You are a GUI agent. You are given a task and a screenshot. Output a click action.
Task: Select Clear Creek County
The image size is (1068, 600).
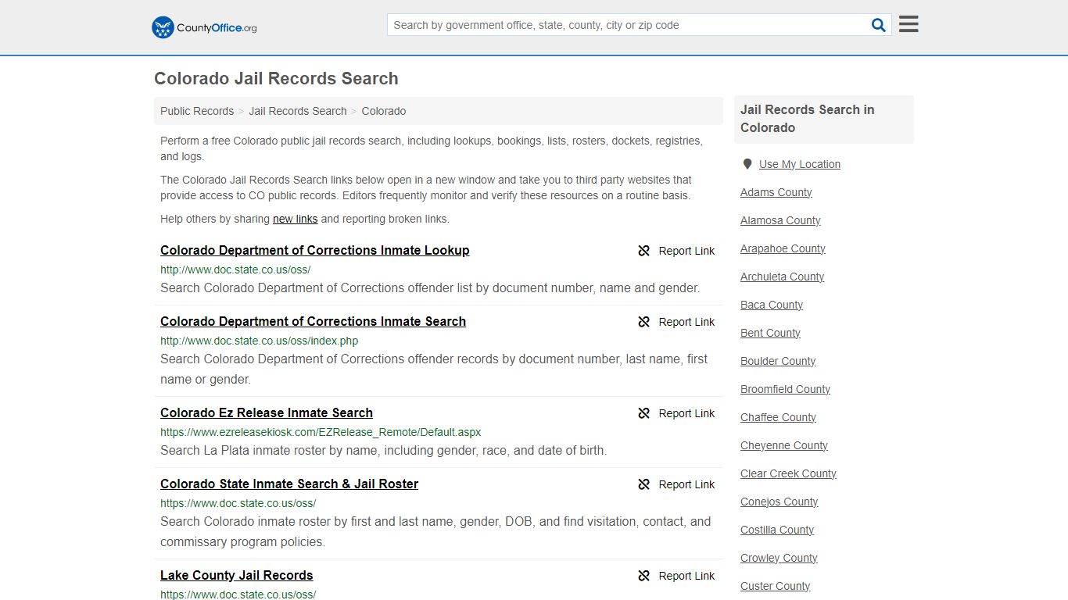coord(788,473)
